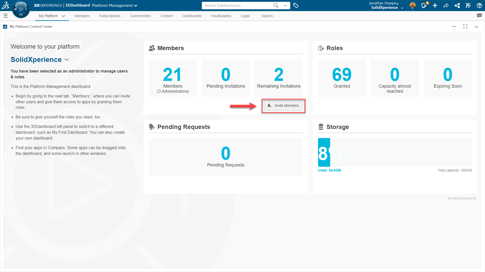Open the Vocabularies tab
The width and height of the screenshot is (485, 272).
[x=221, y=16]
